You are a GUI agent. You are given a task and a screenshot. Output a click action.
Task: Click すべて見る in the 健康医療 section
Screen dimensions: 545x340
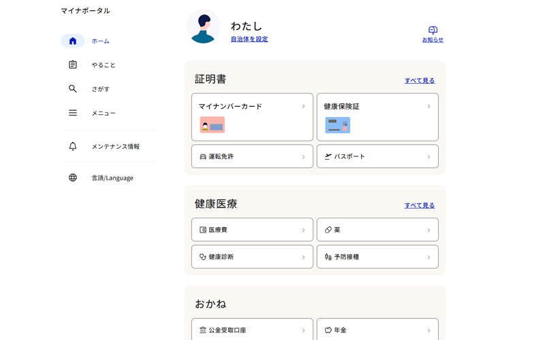(420, 205)
